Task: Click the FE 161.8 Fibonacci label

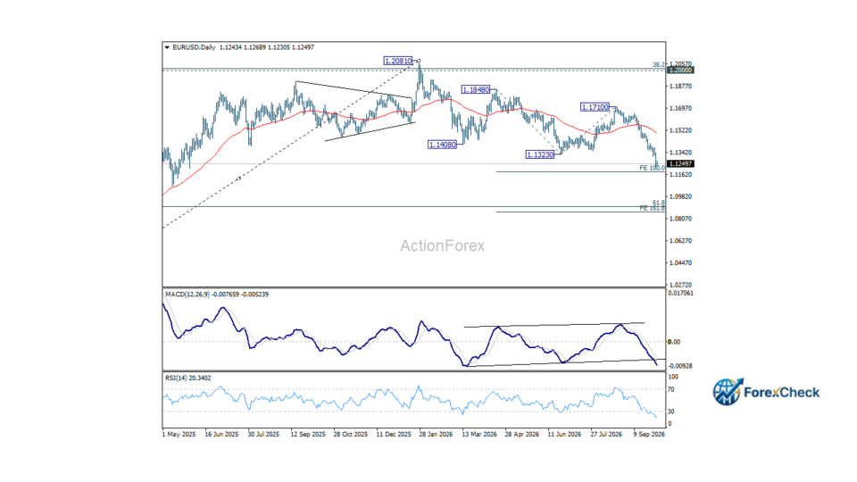Action: pyautogui.click(x=652, y=208)
